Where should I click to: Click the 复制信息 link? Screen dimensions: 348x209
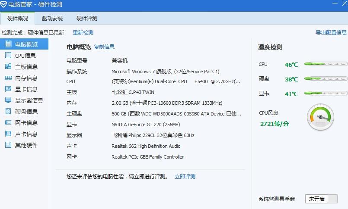(104, 47)
